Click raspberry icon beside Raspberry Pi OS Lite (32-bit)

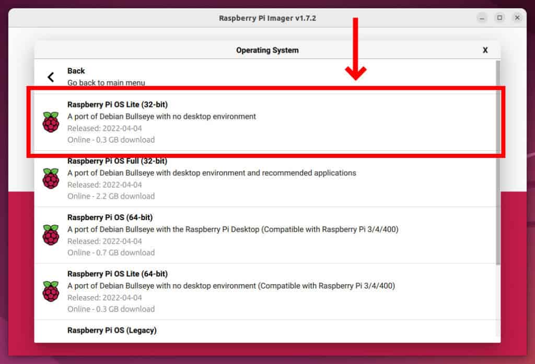point(51,122)
